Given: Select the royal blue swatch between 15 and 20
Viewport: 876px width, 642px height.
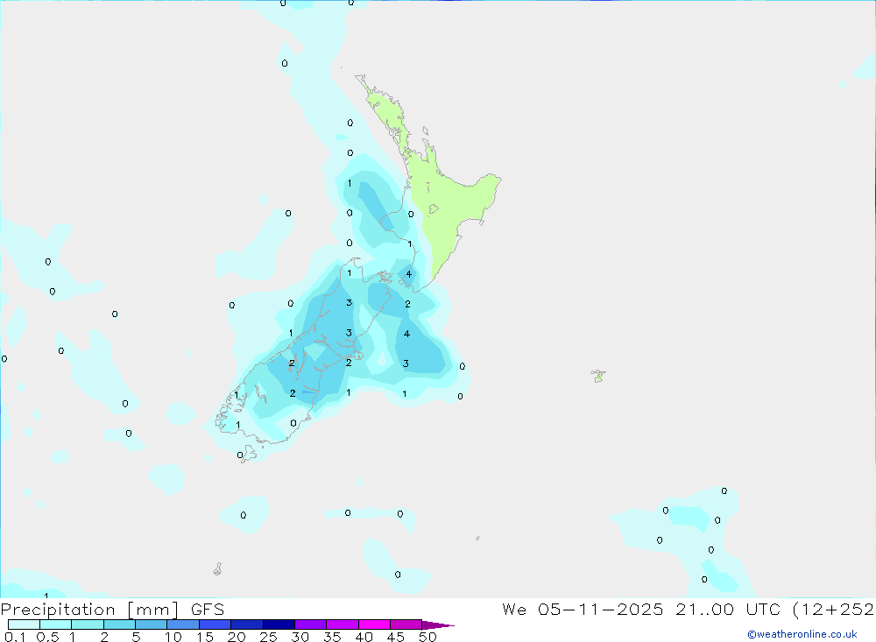Looking at the screenshot, I should click(215, 624).
